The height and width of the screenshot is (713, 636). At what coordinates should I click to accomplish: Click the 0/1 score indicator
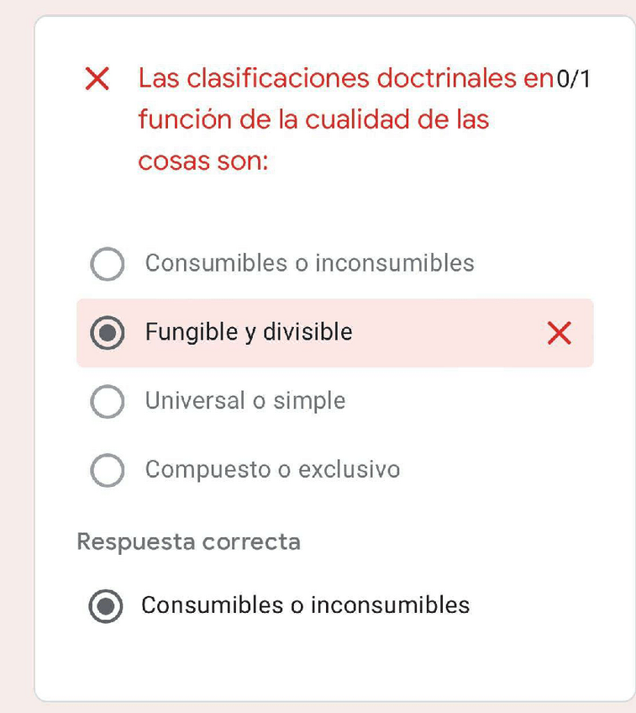tap(574, 80)
